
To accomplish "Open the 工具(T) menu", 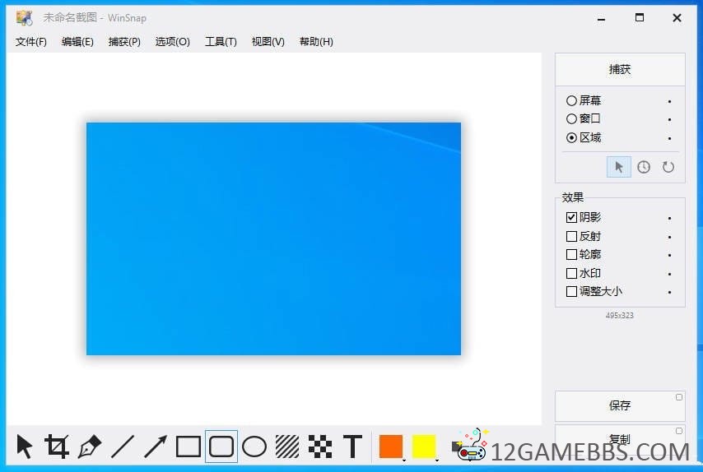I will [x=221, y=42].
